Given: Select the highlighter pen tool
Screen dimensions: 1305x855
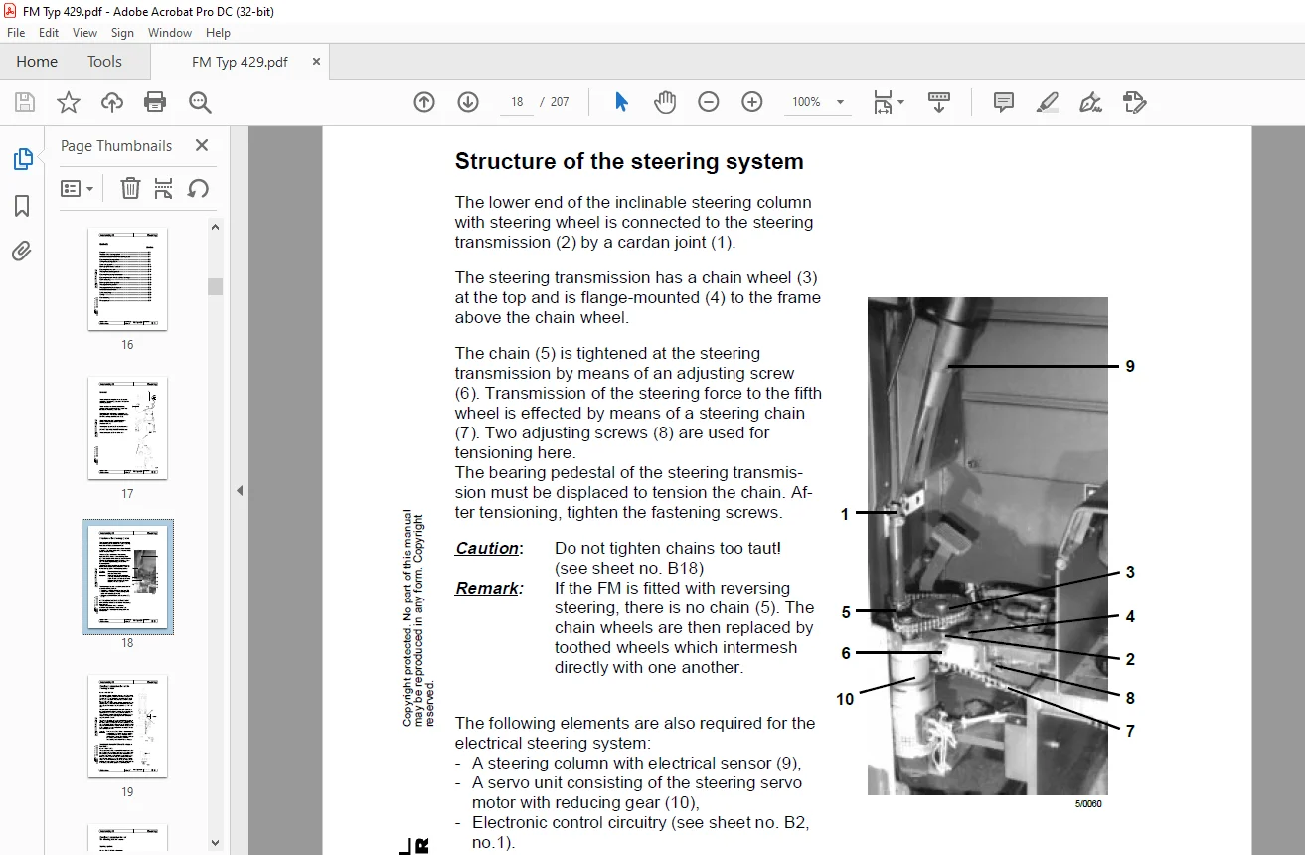Looking at the screenshot, I should click(1047, 102).
